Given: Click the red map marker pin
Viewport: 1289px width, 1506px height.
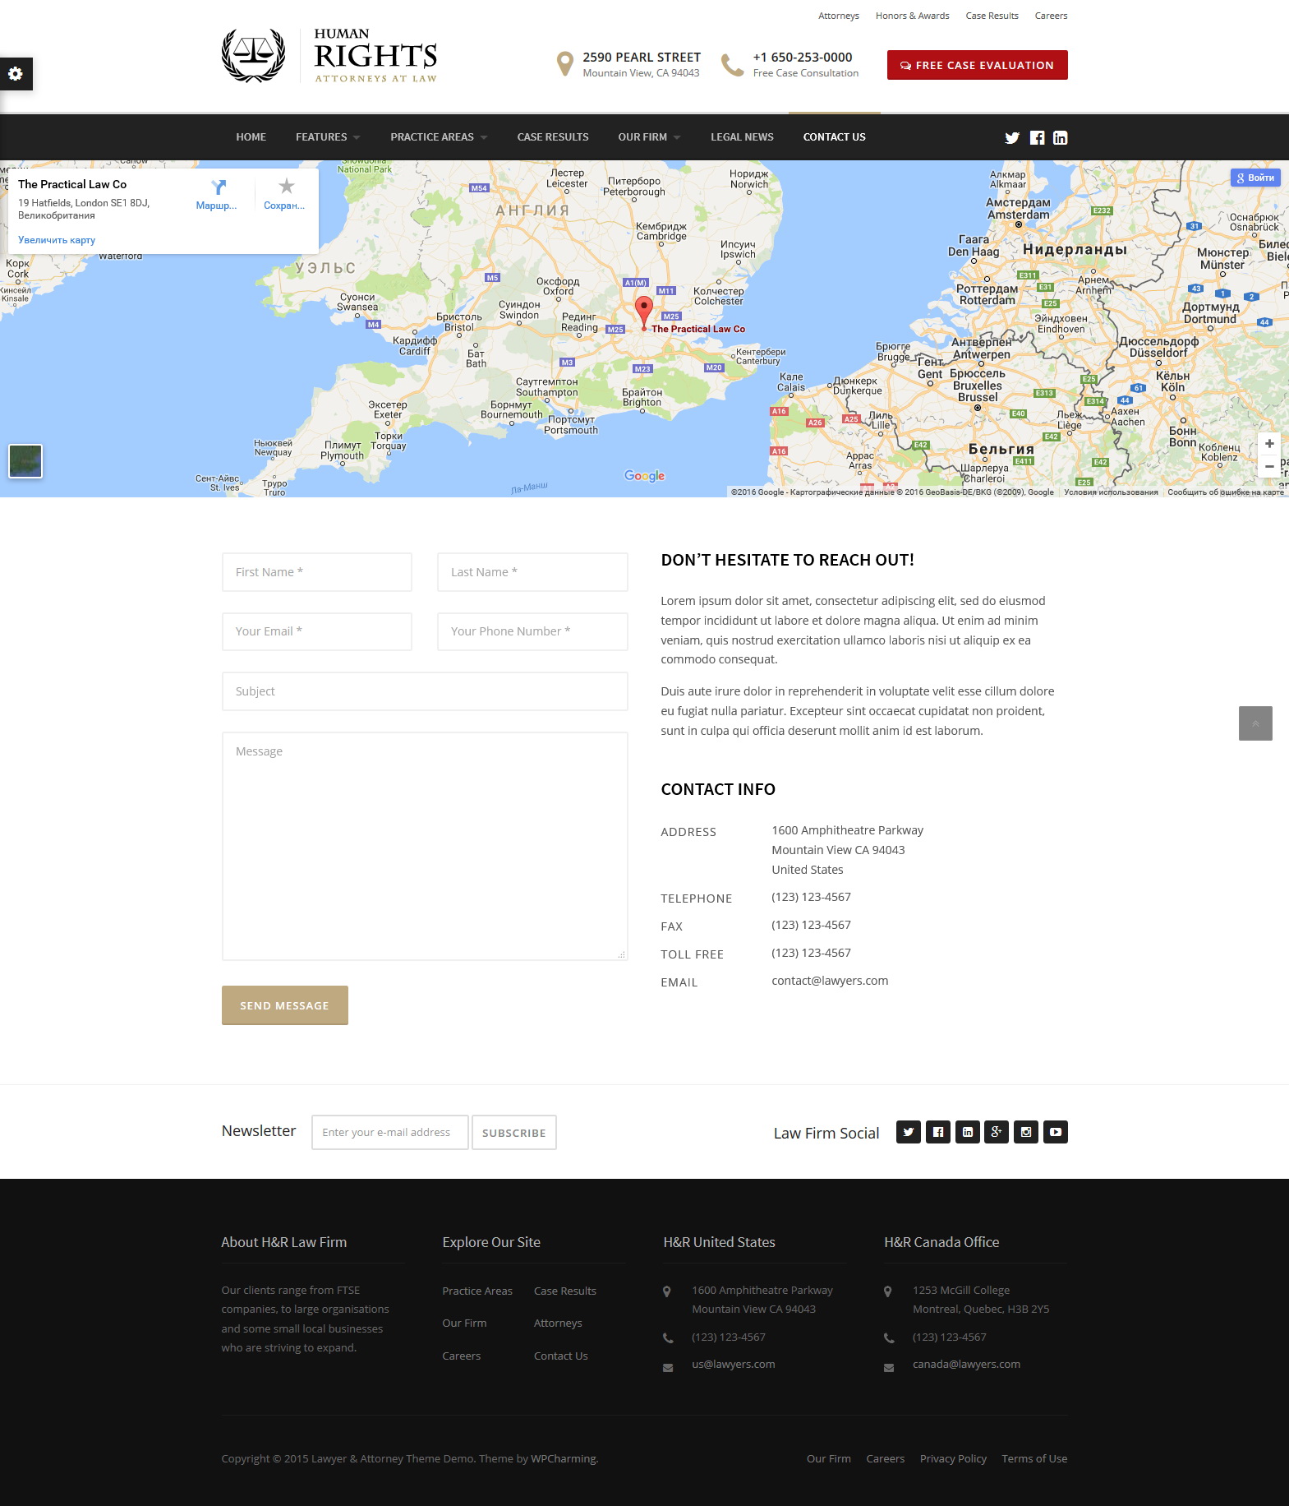Looking at the screenshot, I should (644, 312).
